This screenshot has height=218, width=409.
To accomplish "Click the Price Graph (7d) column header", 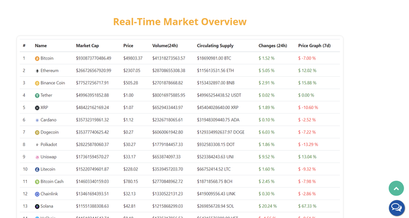I will (x=314, y=46).
